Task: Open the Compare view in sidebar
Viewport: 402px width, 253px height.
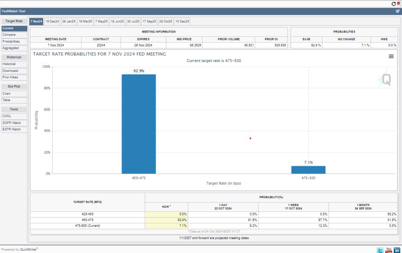Action: [14, 35]
